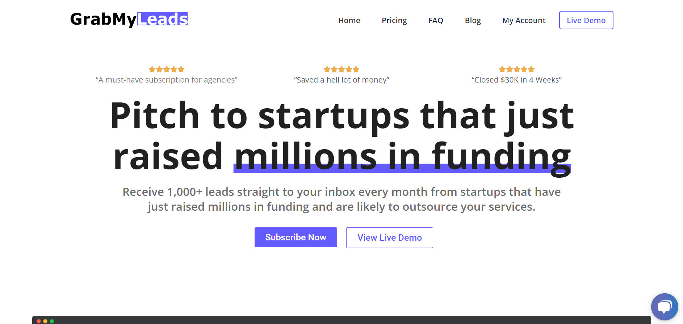Image resolution: width=683 pixels, height=324 pixels.
Task: Click the yellow dot on the preview window
Action: (x=45, y=321)
